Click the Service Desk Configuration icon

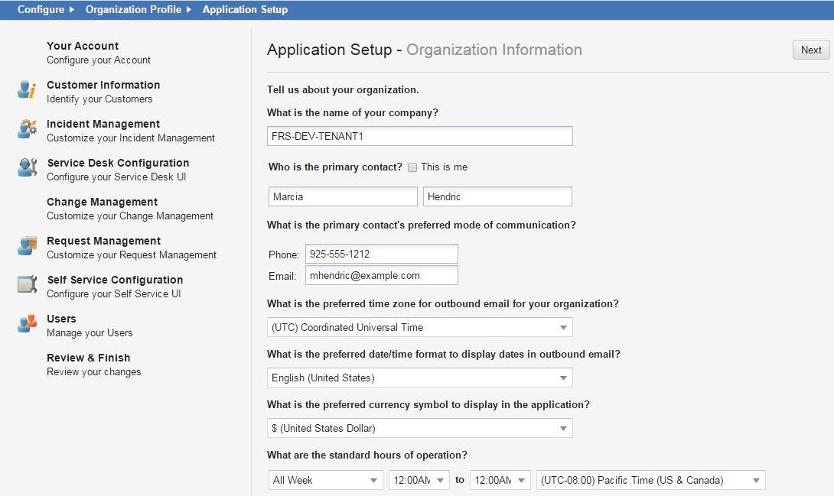click(x=27, y=168)
